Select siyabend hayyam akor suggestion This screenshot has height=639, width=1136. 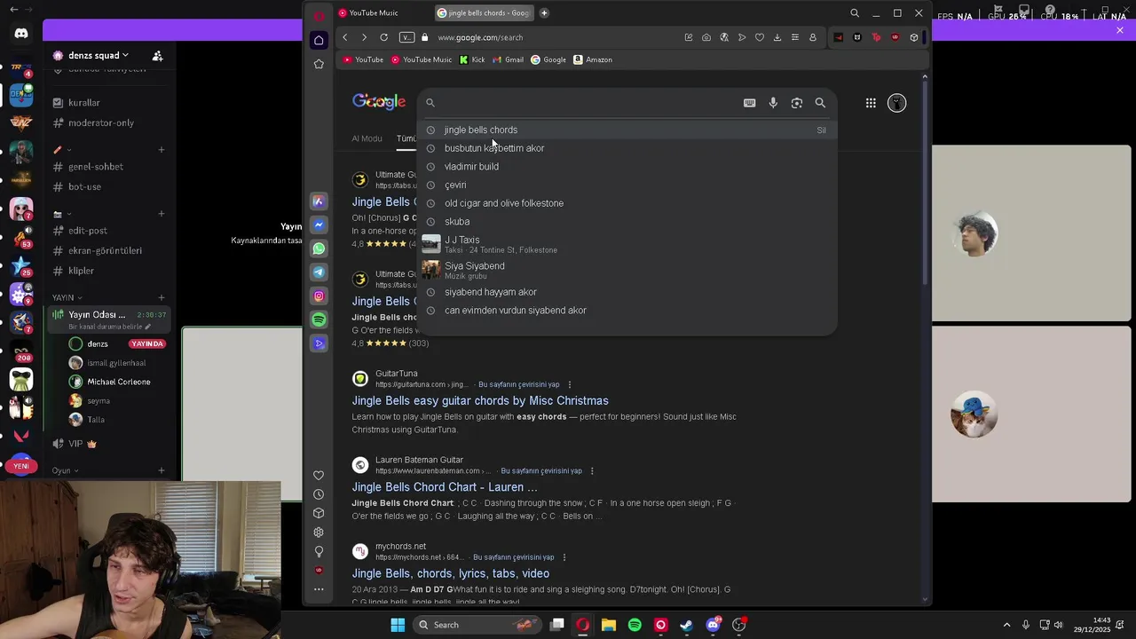point(627,292)
